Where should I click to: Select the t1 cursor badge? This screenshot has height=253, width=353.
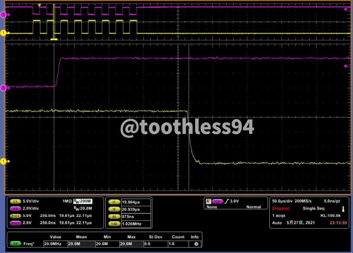point(114,202)
